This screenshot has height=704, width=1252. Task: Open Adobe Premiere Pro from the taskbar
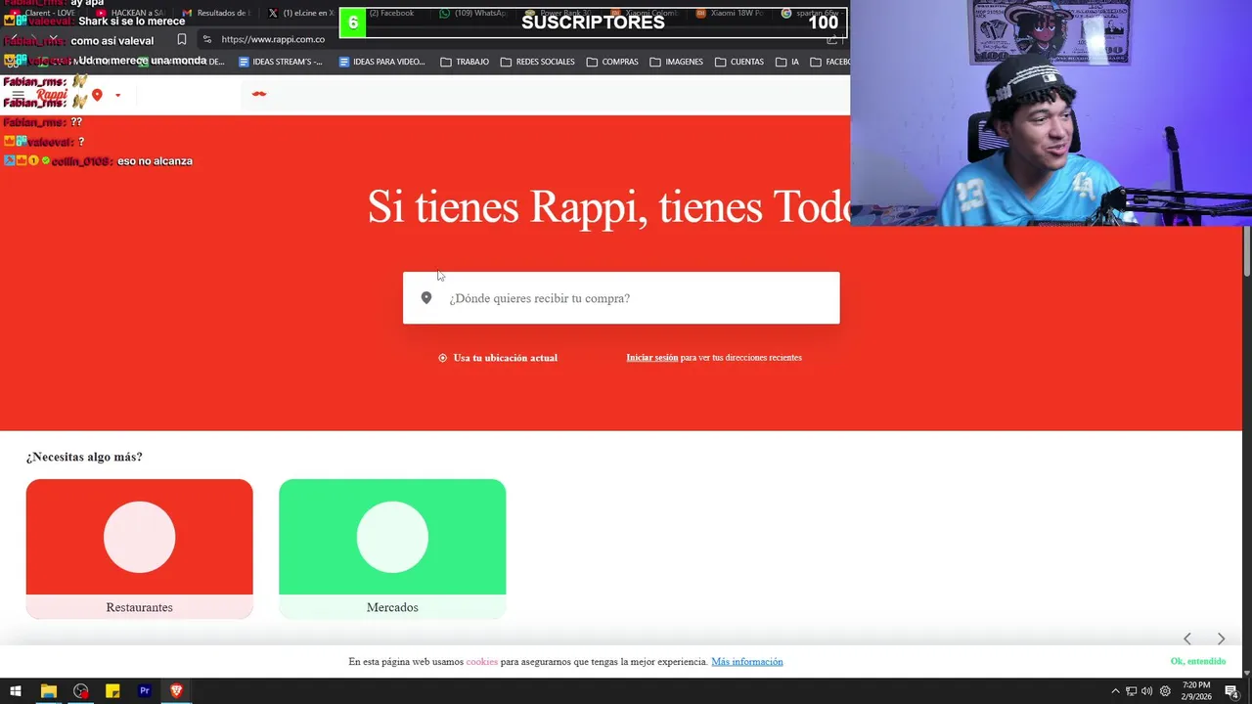(x=145, y=691)
